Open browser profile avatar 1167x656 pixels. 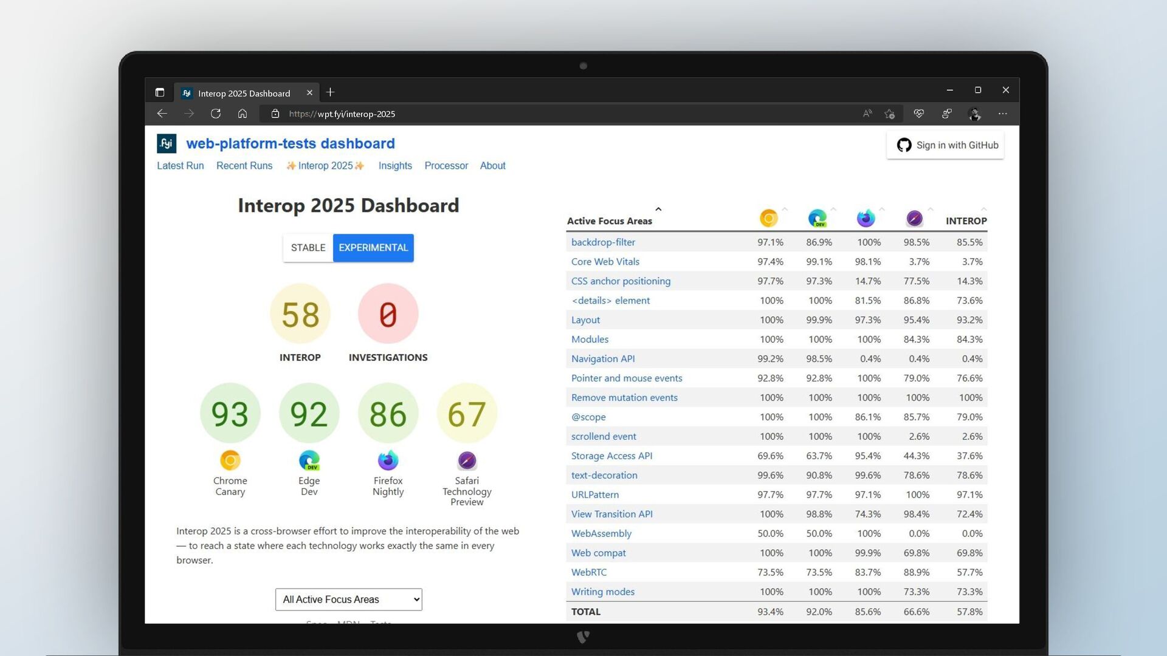pos(975,114)
